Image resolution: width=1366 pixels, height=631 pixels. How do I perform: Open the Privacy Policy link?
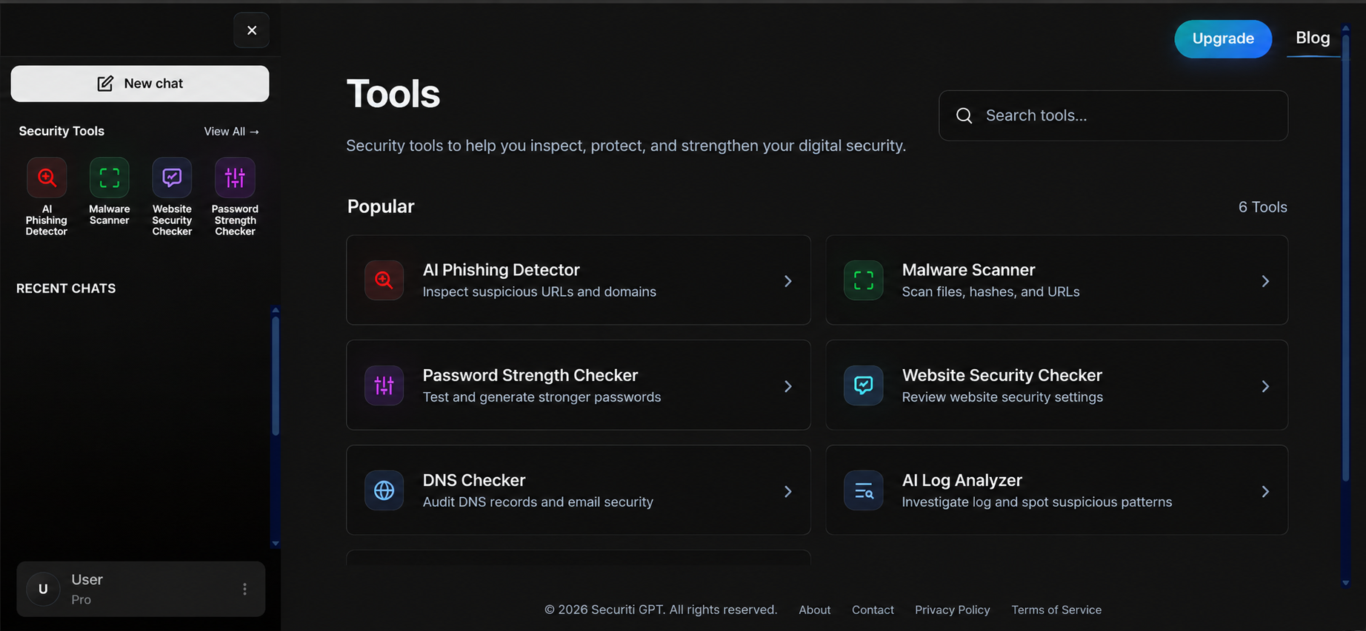tap(952, 610)
